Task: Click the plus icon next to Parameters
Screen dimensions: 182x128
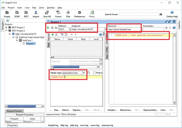Action: [x=170, y=28]
